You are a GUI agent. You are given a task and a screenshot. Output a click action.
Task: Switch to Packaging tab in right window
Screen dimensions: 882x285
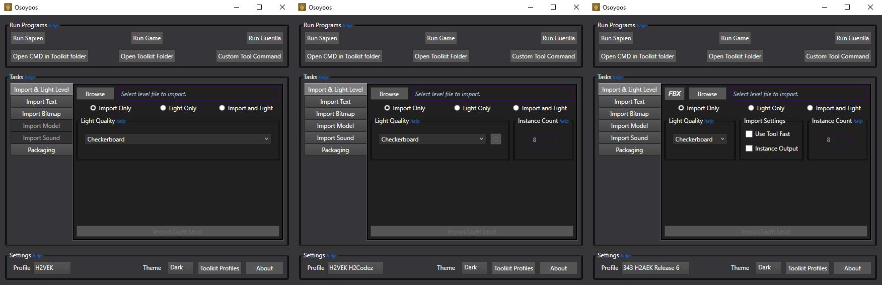(630, 150)
